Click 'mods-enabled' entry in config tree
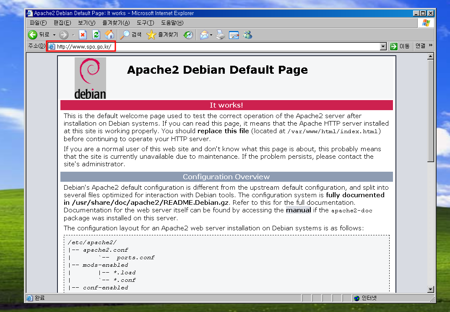Screen dimensions: 450x312 pos(105,265)
